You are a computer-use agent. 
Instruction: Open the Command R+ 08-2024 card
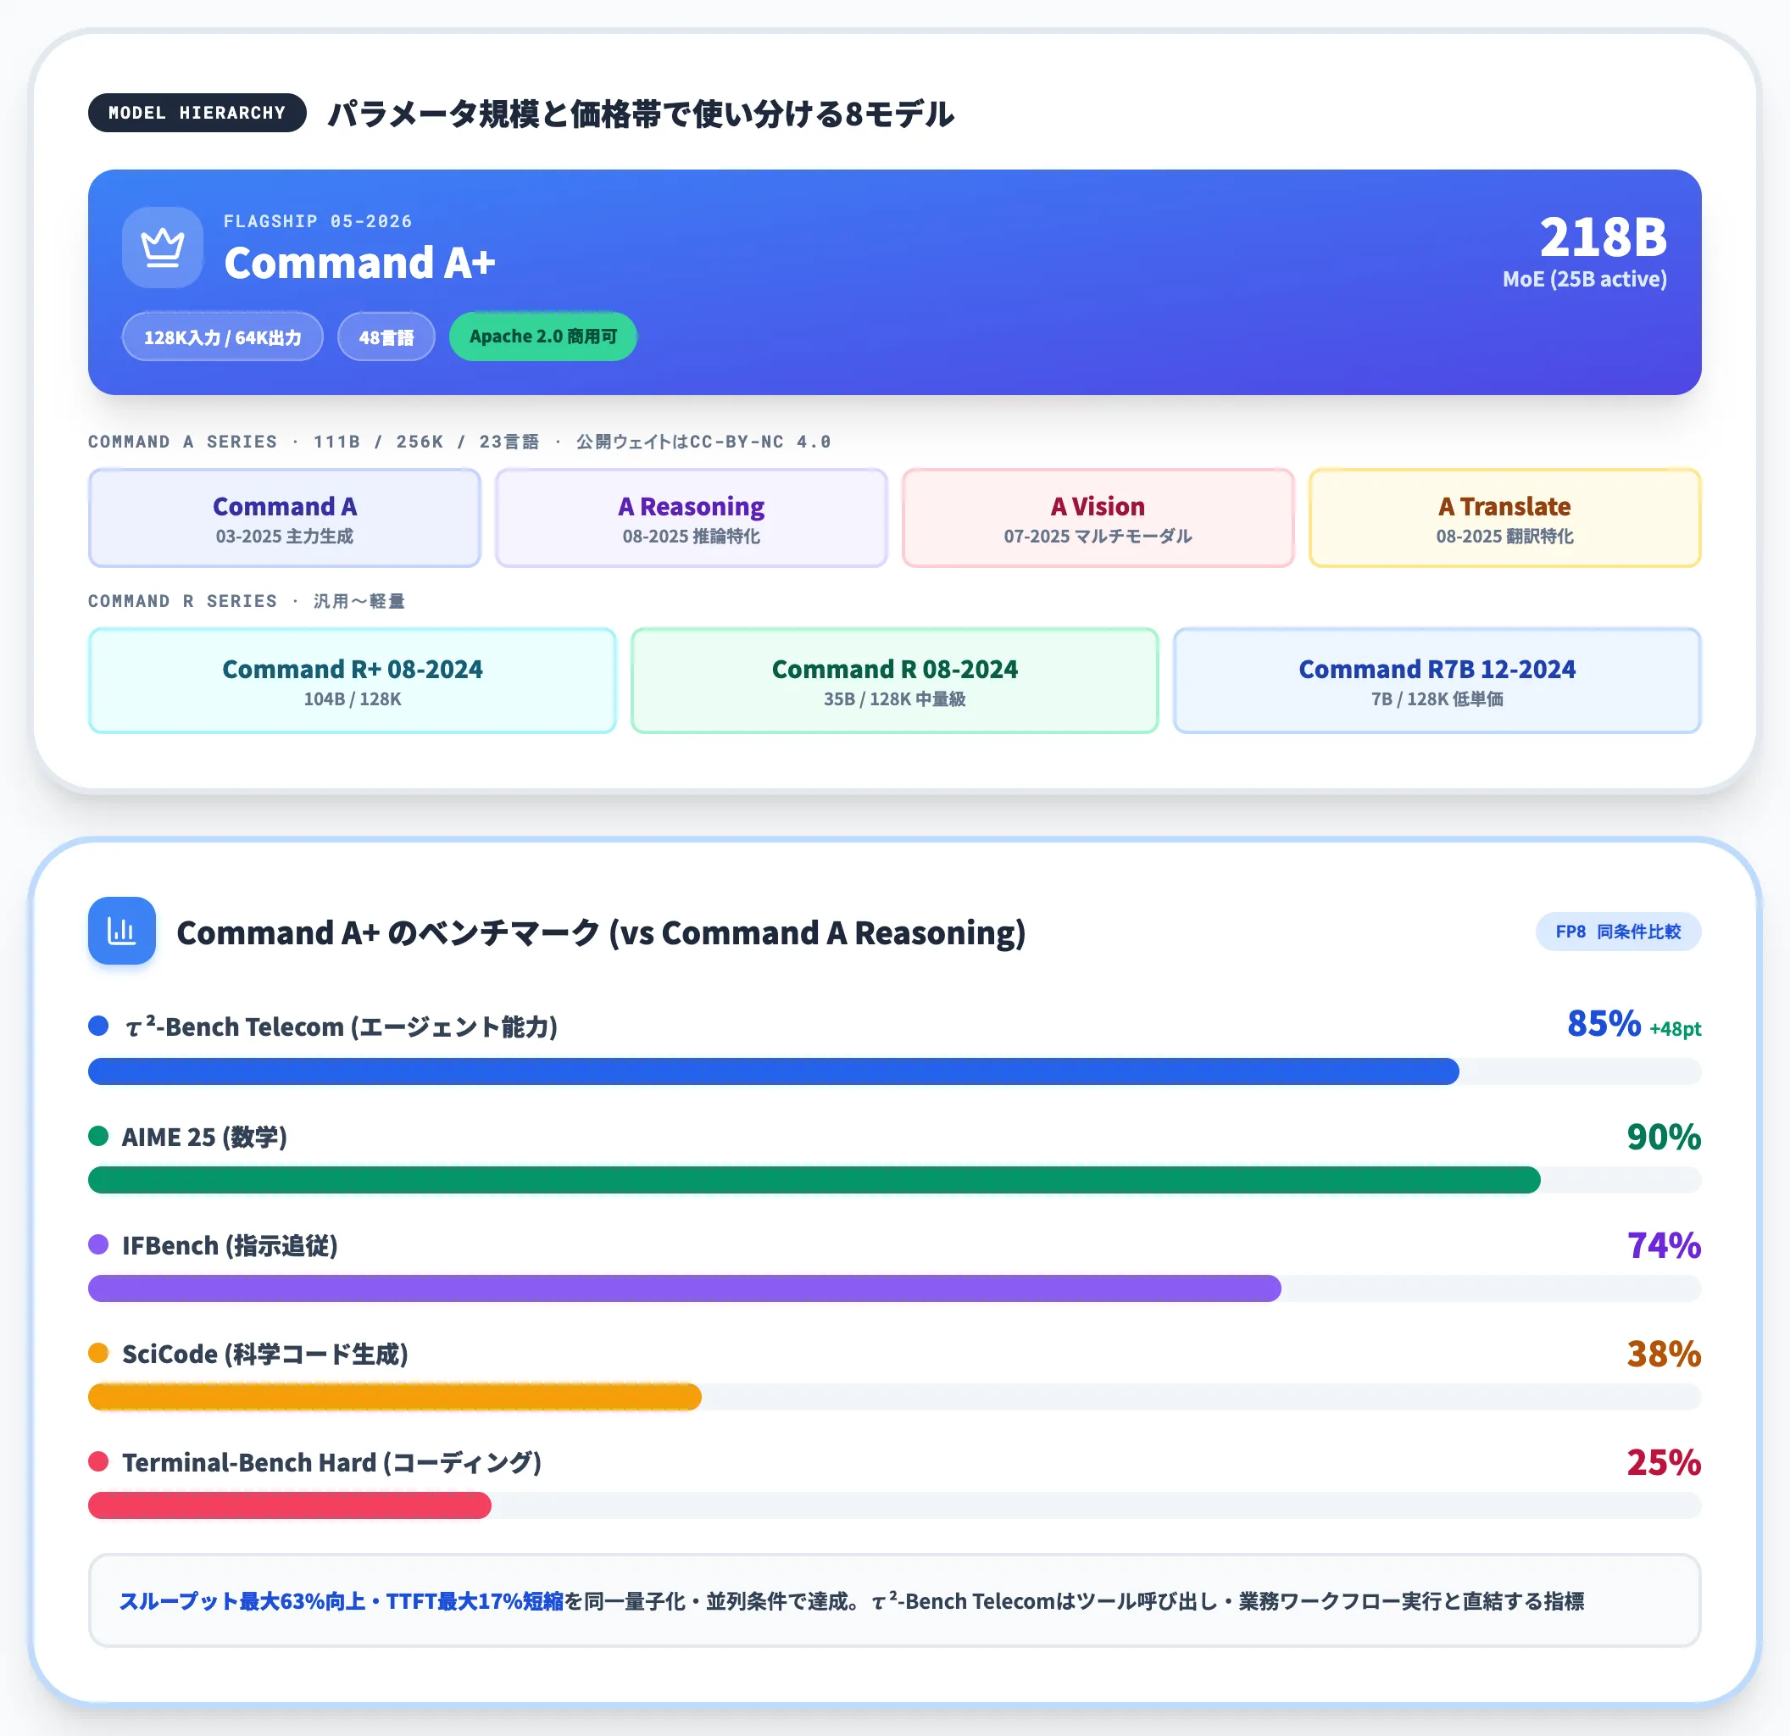click(353, 681)
